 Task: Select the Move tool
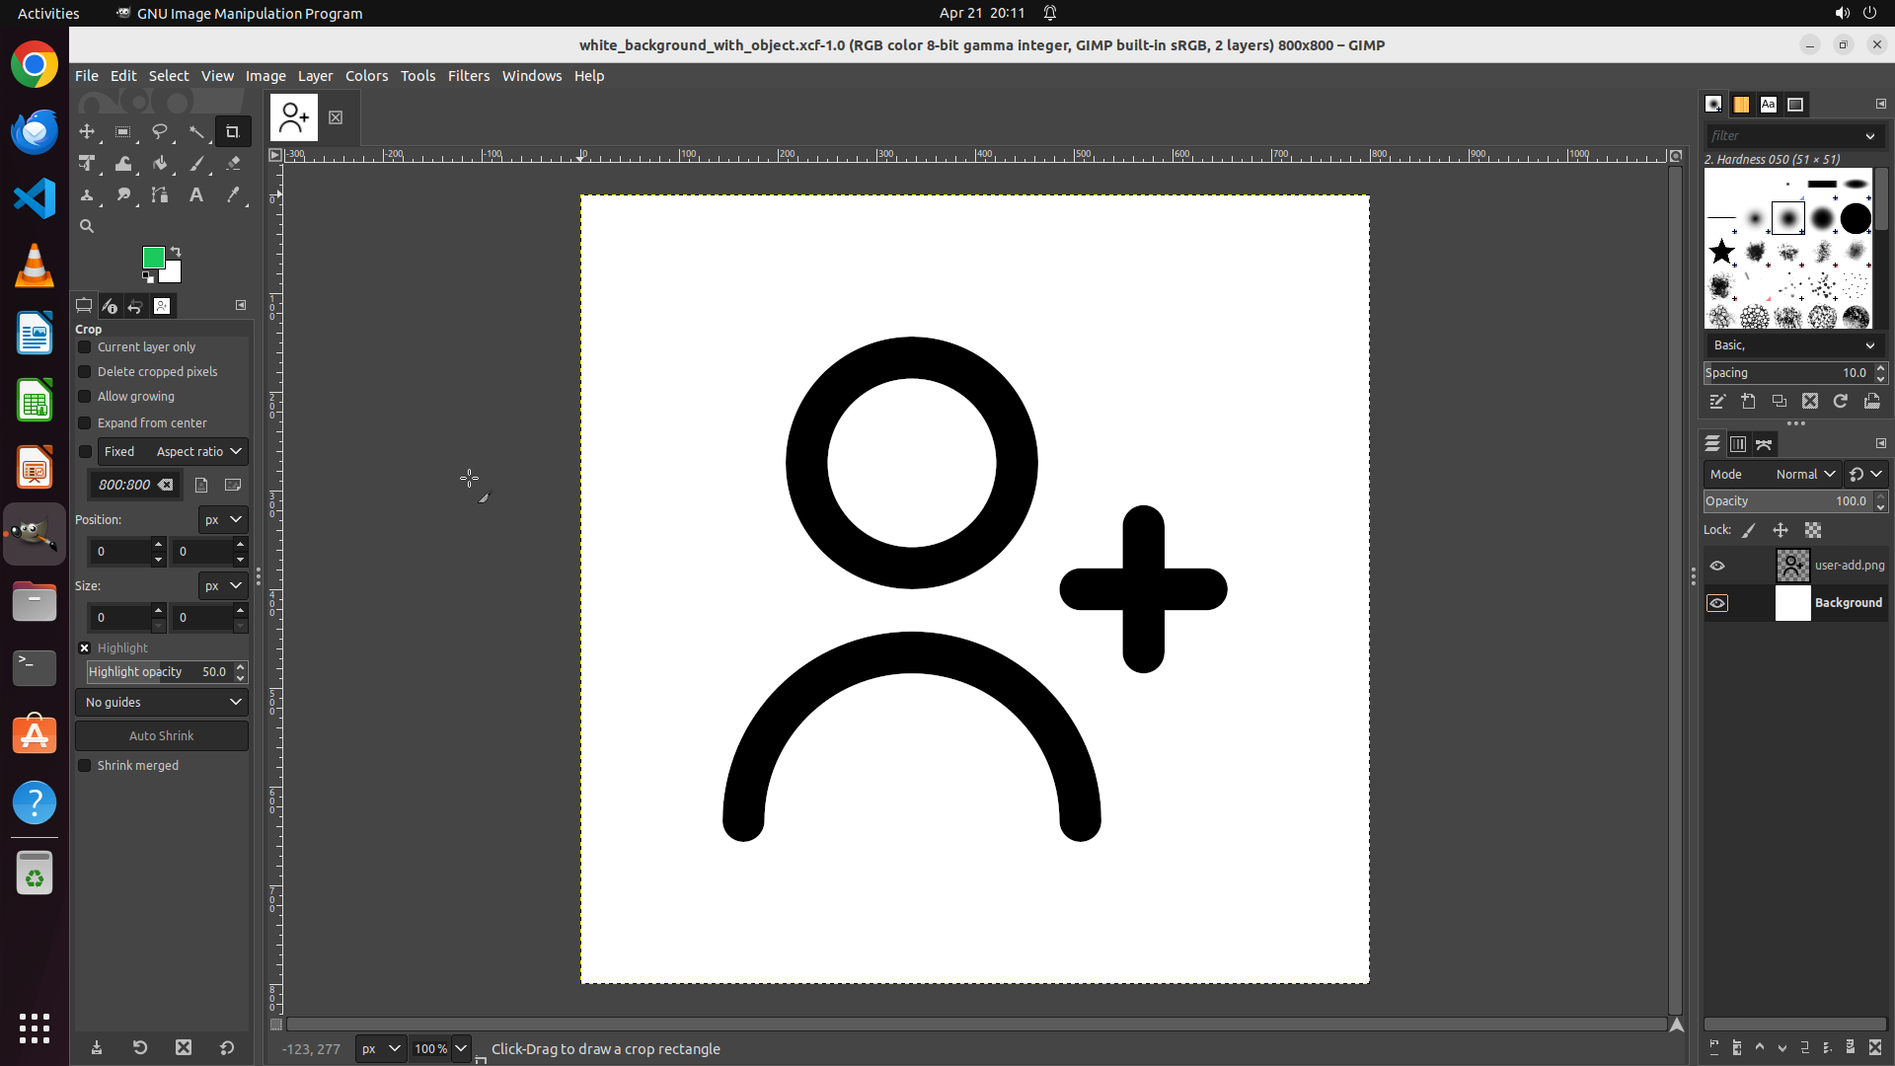click(x=87, y=131)
